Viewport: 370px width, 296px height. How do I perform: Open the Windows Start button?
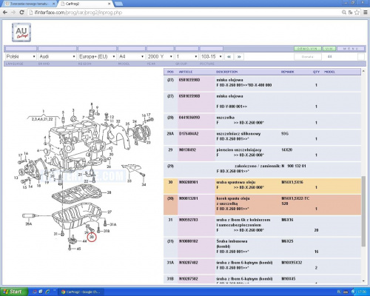coord(14,292)
